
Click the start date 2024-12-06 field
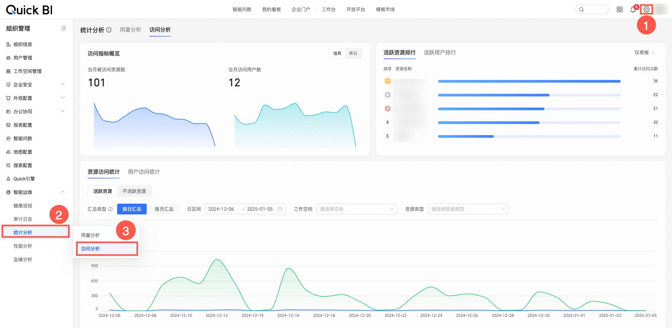pyautogui.click(x=221, y=209)
